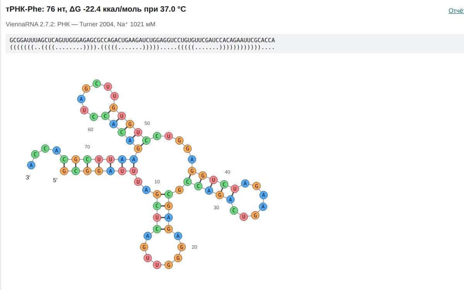Screen dimensions: 464x290
Task: Click the 5' end label
Action: click(55, 180)
